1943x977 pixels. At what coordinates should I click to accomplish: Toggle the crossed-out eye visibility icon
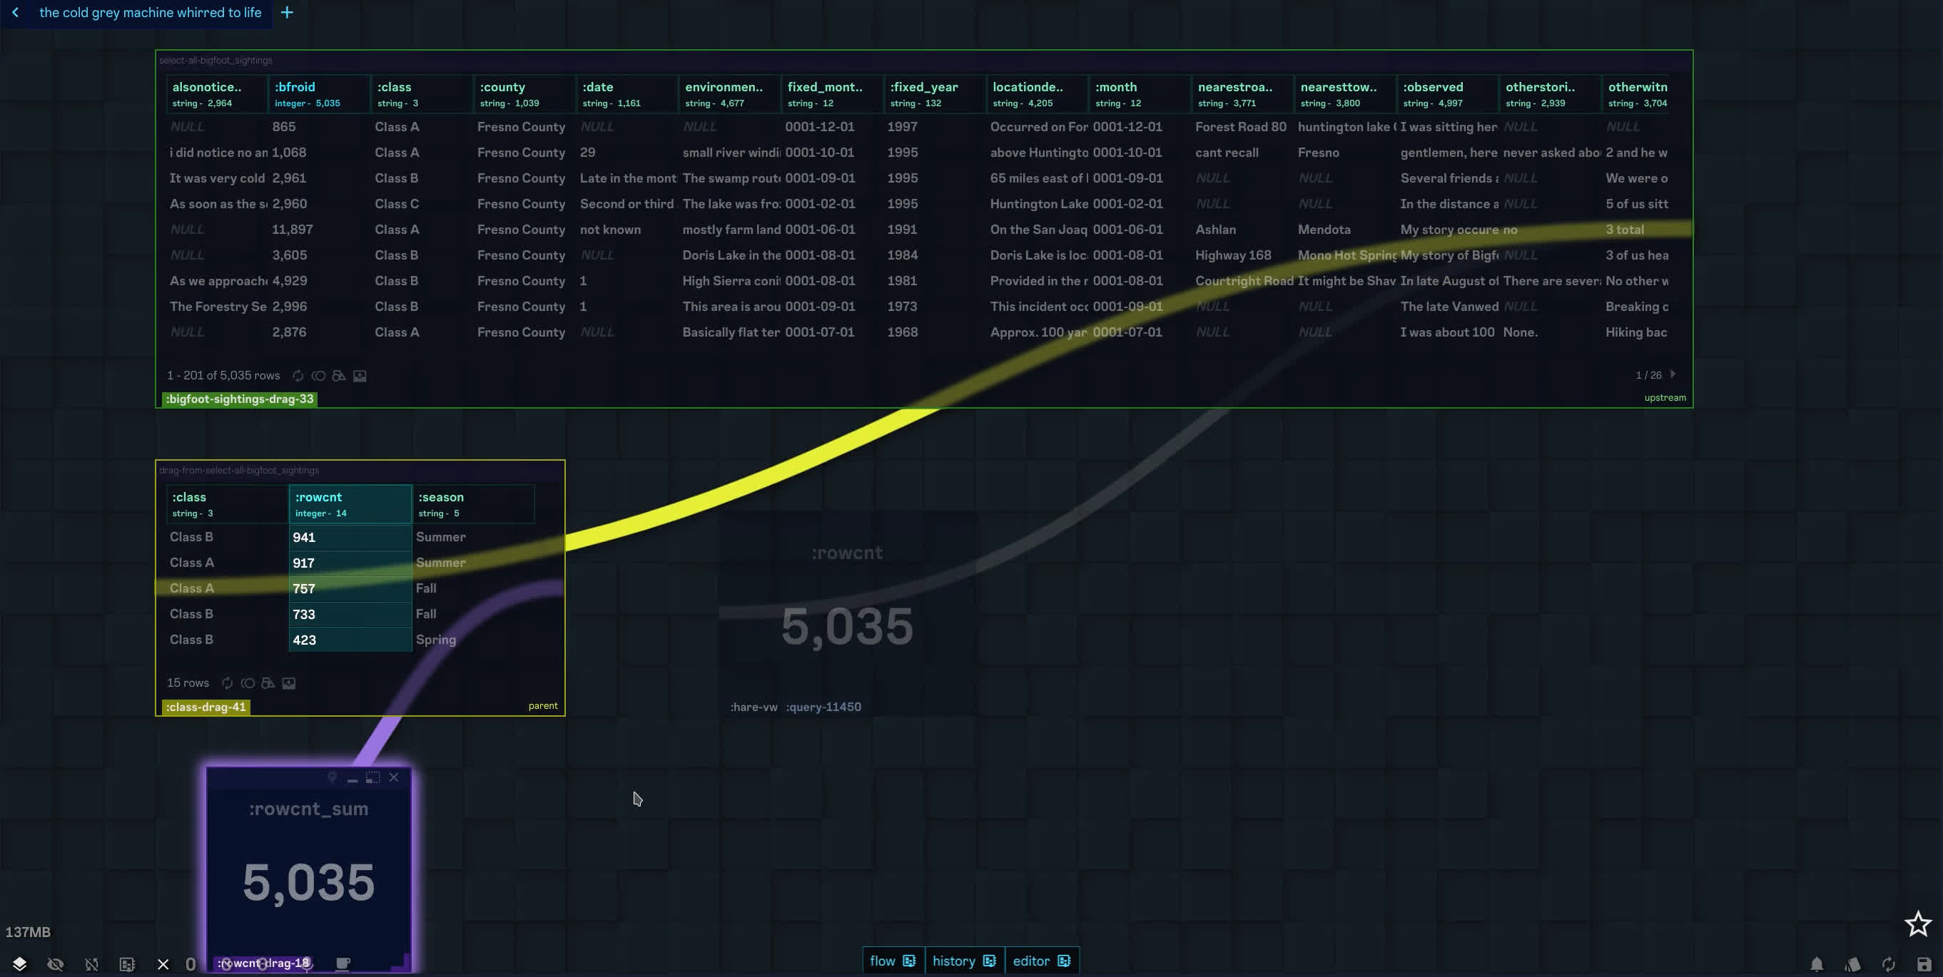(55, 963)
